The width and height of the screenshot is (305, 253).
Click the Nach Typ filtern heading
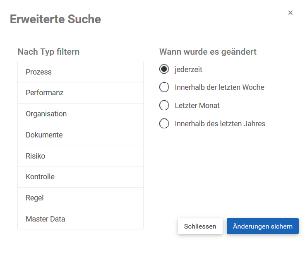(48, 52)
